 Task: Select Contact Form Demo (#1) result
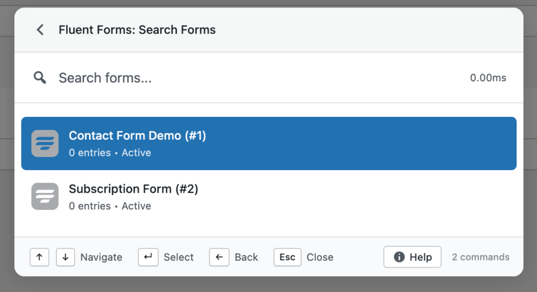268,143
